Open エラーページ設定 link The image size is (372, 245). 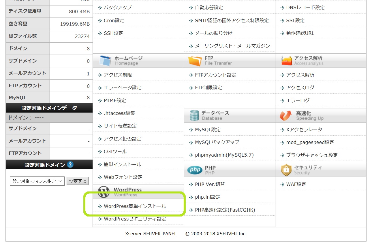point(122,88)
